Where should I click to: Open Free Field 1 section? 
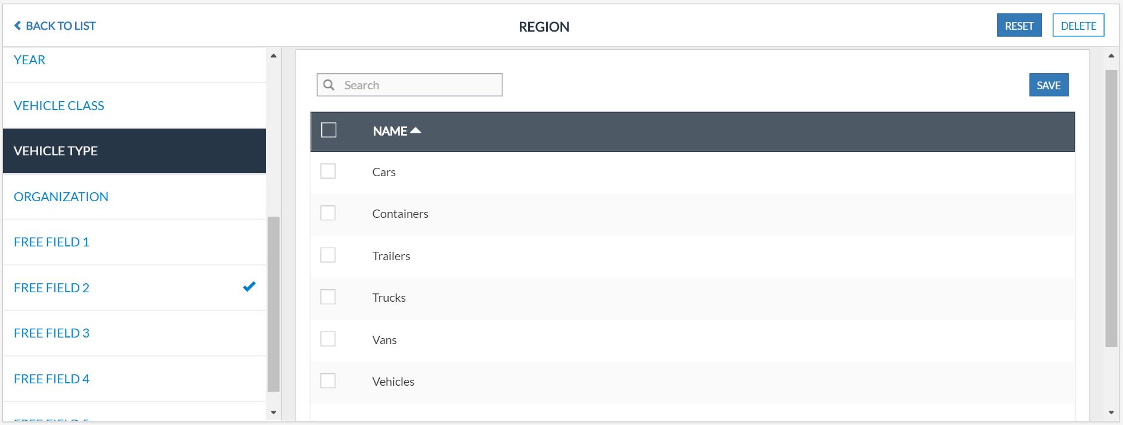point(51,242)
